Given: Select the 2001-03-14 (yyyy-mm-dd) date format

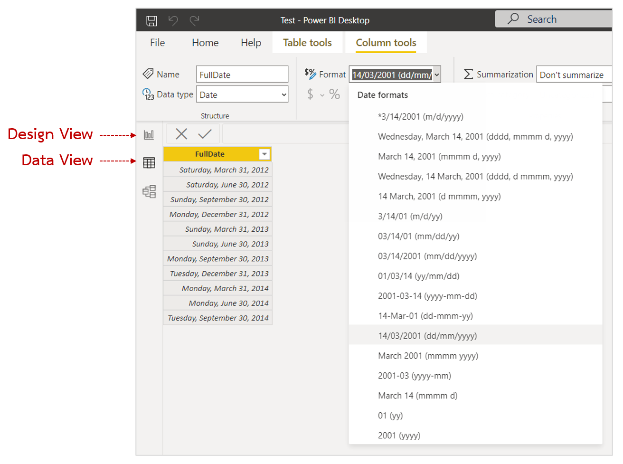Looking at the screenshot, I should pyautogui.click(x=428, y=296).
